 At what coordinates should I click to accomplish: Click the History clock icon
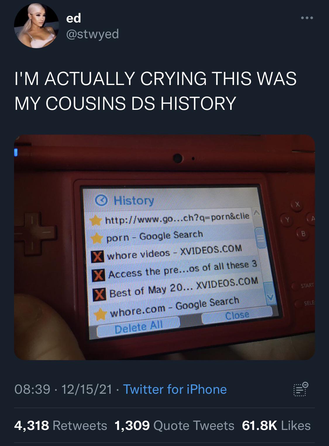coord(101,201)
